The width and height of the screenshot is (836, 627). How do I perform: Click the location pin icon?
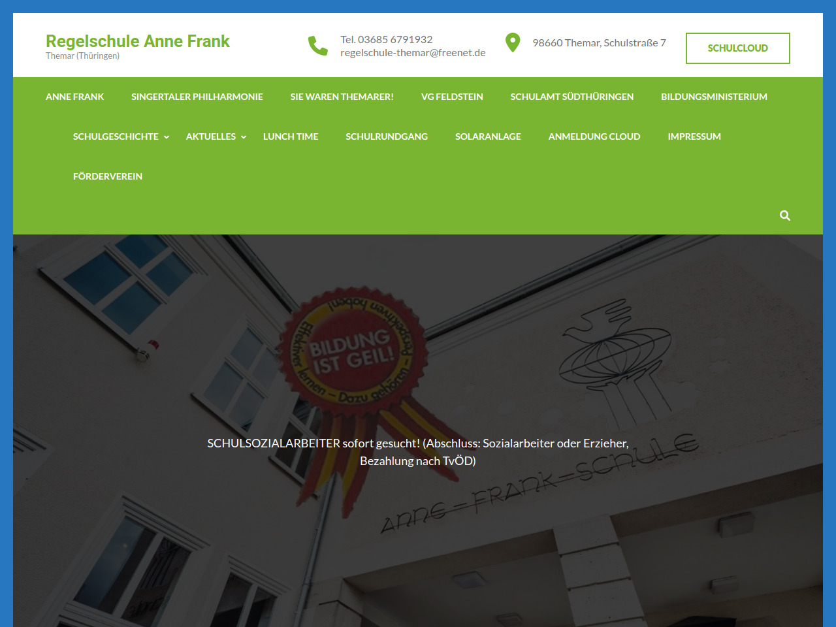tap(513, 43)
